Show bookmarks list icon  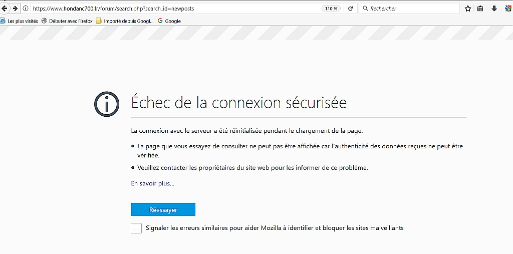pos(480,9)
